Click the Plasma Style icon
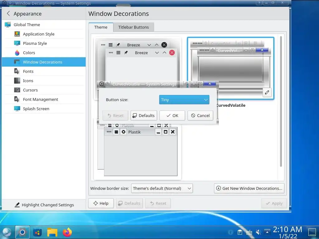 coord(17,43)
